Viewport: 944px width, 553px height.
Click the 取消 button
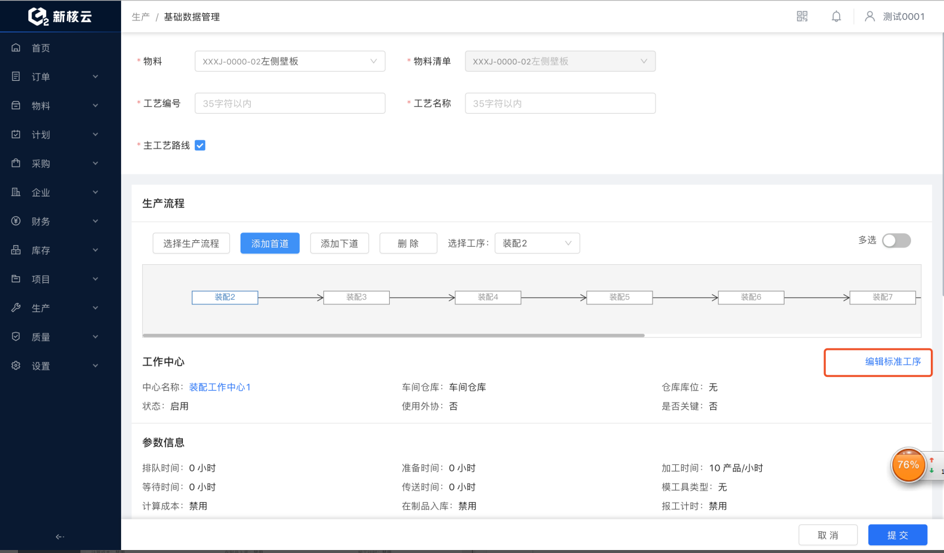(828, 535)
